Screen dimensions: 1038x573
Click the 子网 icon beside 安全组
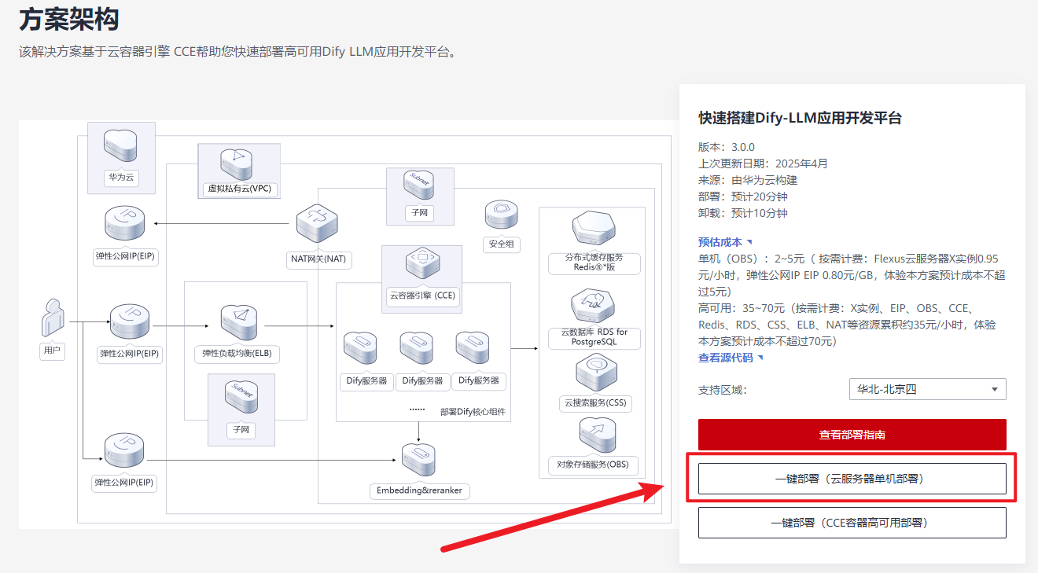[x=418, y=184]
